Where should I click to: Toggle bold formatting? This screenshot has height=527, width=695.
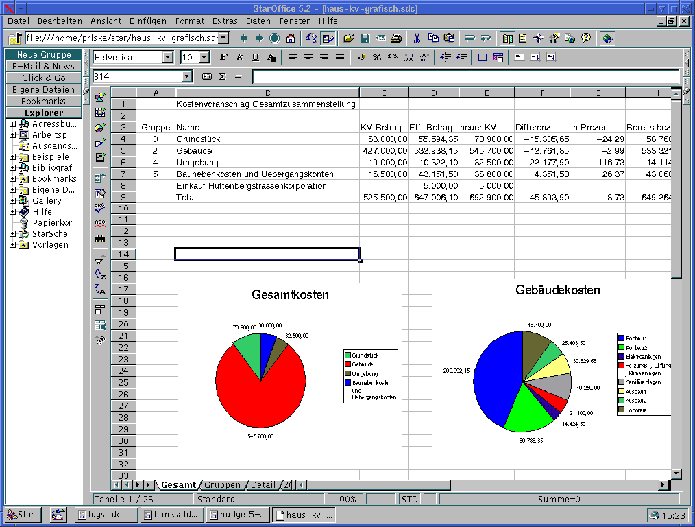click(x=223, y=58)
